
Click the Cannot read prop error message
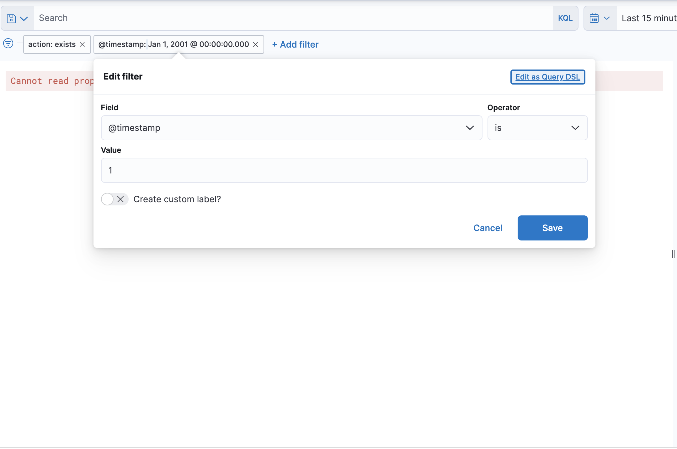[x=52, y=81]
